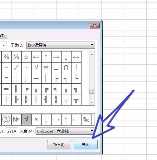Select the division slash symbol
Image resolution: width=157 pixels, height=160 pixels.
[17, 68]
